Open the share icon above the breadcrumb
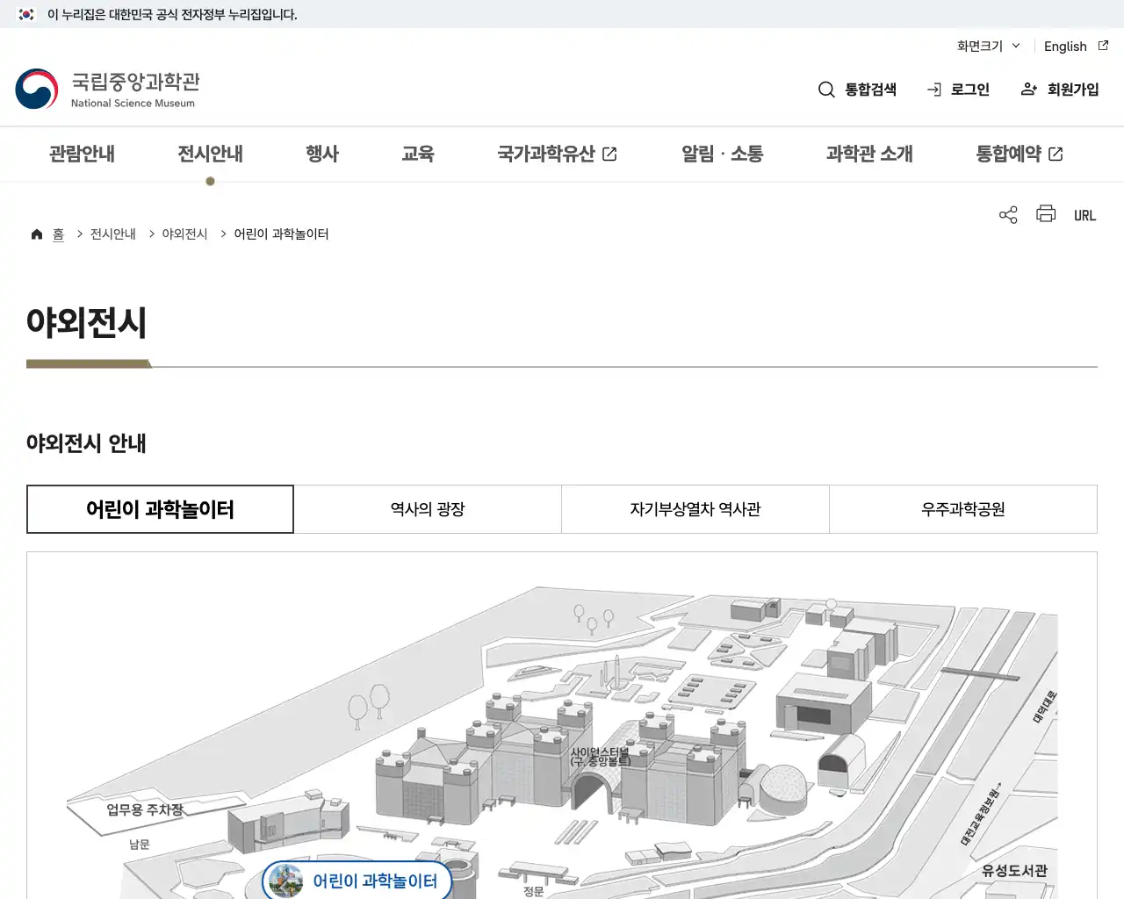This screenshot has width=1124, height=899. tap(1007, 214)
